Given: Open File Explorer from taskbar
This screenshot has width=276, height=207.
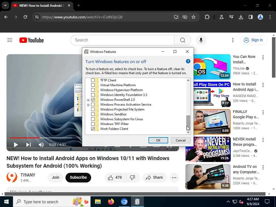Looking at the screenshot, I should (x=98, y=202).
